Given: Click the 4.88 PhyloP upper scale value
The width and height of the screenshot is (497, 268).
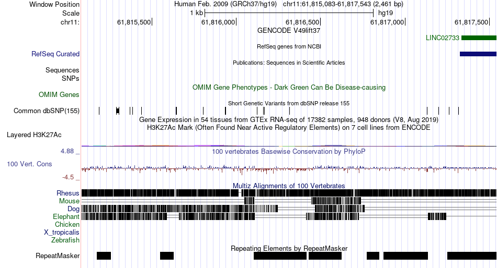Looking at the screenshot, I should coord(67,151).
